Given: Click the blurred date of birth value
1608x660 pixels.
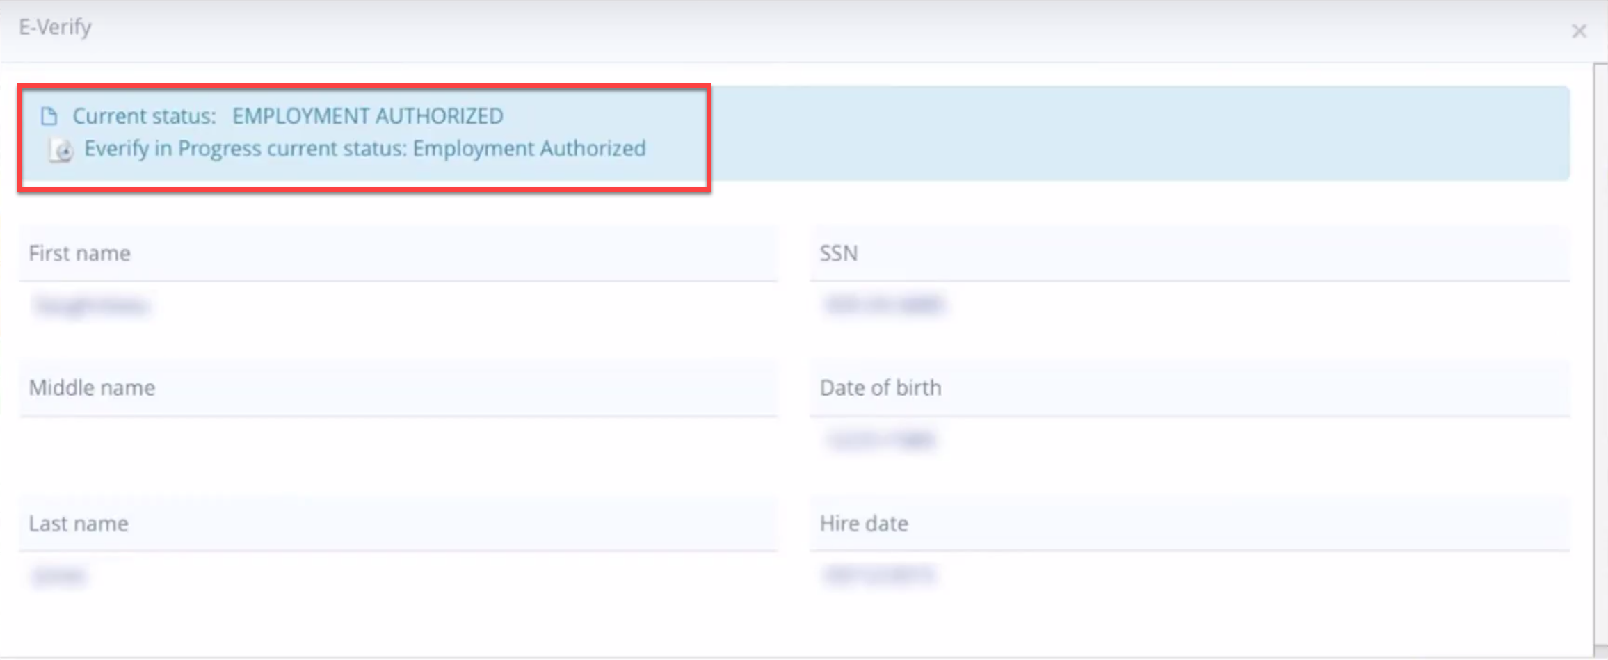Looking at the screenshot, I should pyautogui.click(x=880, y=440).
